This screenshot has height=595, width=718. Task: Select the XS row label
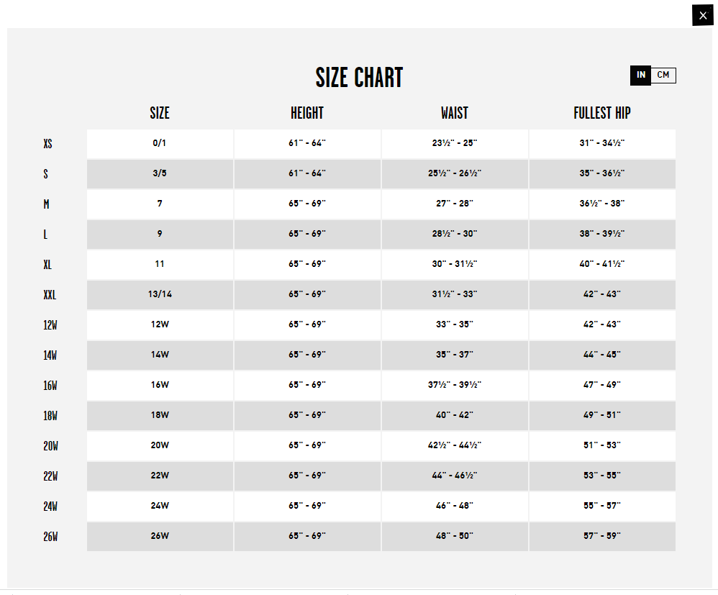(x=47, y=144)
